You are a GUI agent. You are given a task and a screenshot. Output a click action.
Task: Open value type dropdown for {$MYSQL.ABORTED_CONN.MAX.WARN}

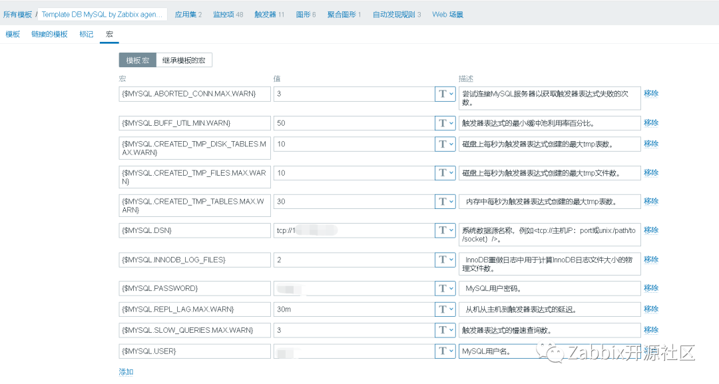445,94
